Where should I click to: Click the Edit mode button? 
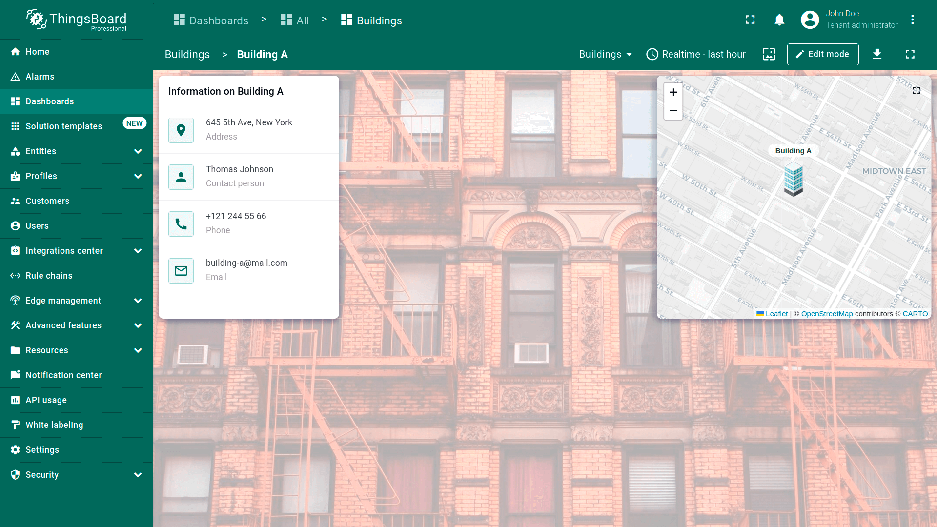[822, 54]
